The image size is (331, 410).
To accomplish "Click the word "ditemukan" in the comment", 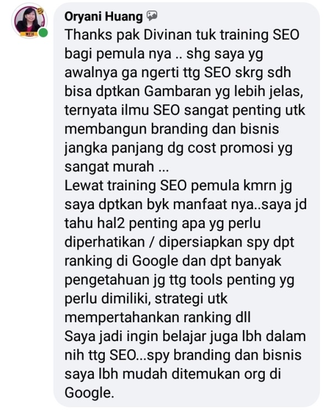I will (206, 374).
